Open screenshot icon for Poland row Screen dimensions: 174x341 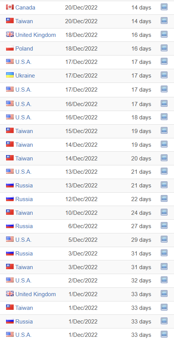point(164,48)
